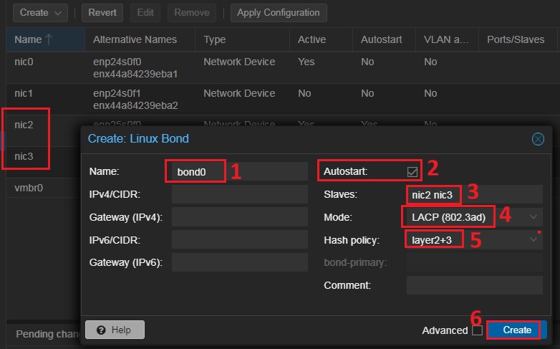Click enx44a84239eba2 alternative name
560x349 pixels.
[135, 105]
